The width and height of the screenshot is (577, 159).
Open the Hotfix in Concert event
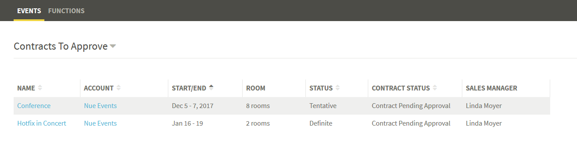tap(42, 123)
